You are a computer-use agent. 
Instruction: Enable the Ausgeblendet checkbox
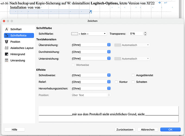(133, 75)
